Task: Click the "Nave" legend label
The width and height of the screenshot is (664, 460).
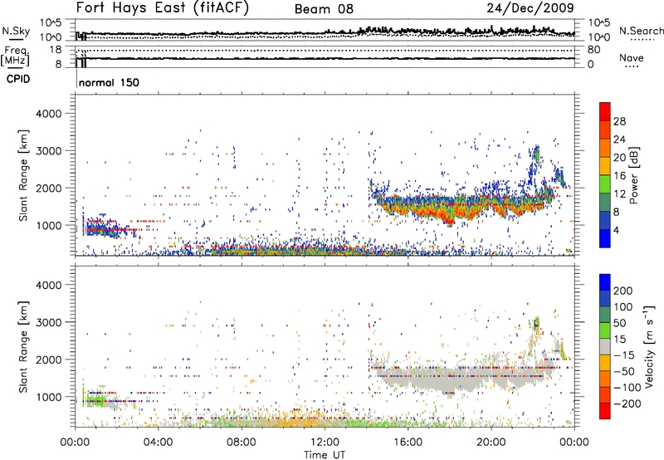Action: pyautogui.click(x=632, y=57)
